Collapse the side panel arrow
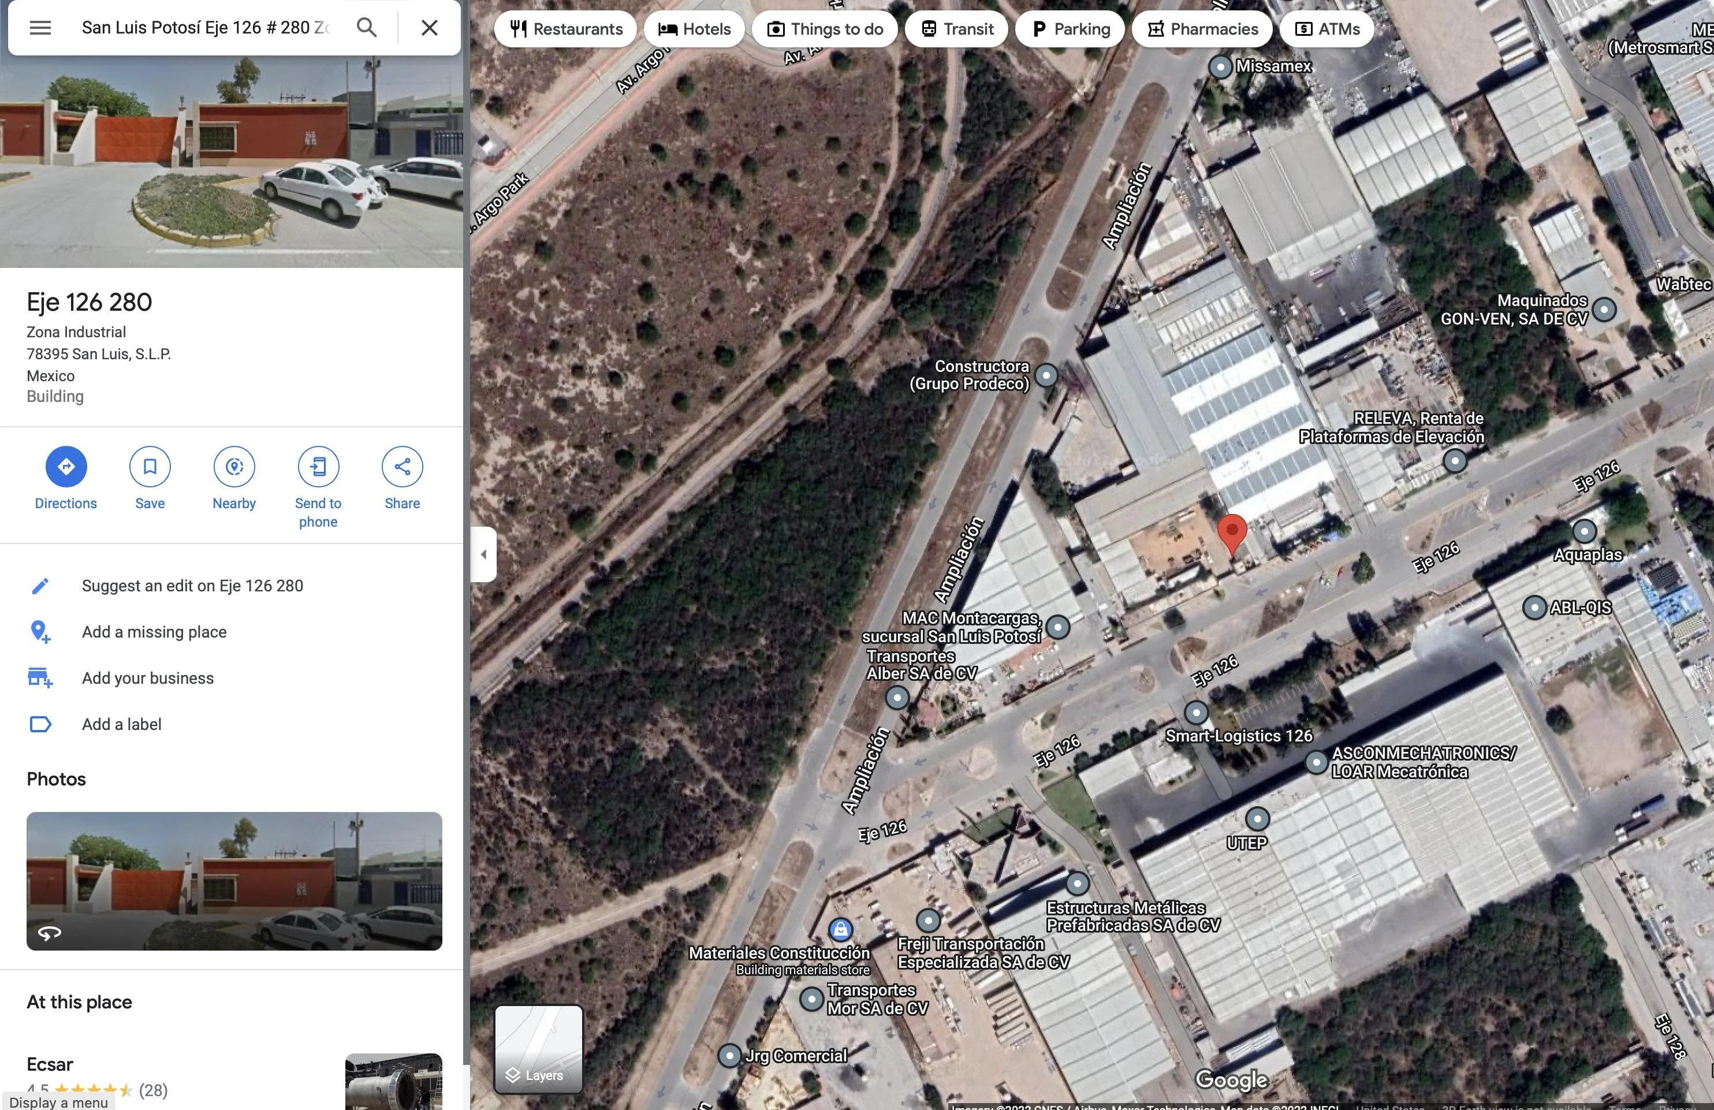1714x1110 pixels. click(484, 554)
